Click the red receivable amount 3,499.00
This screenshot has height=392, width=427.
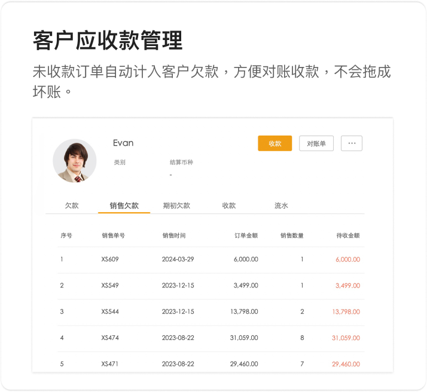click(x=347, y=286)
